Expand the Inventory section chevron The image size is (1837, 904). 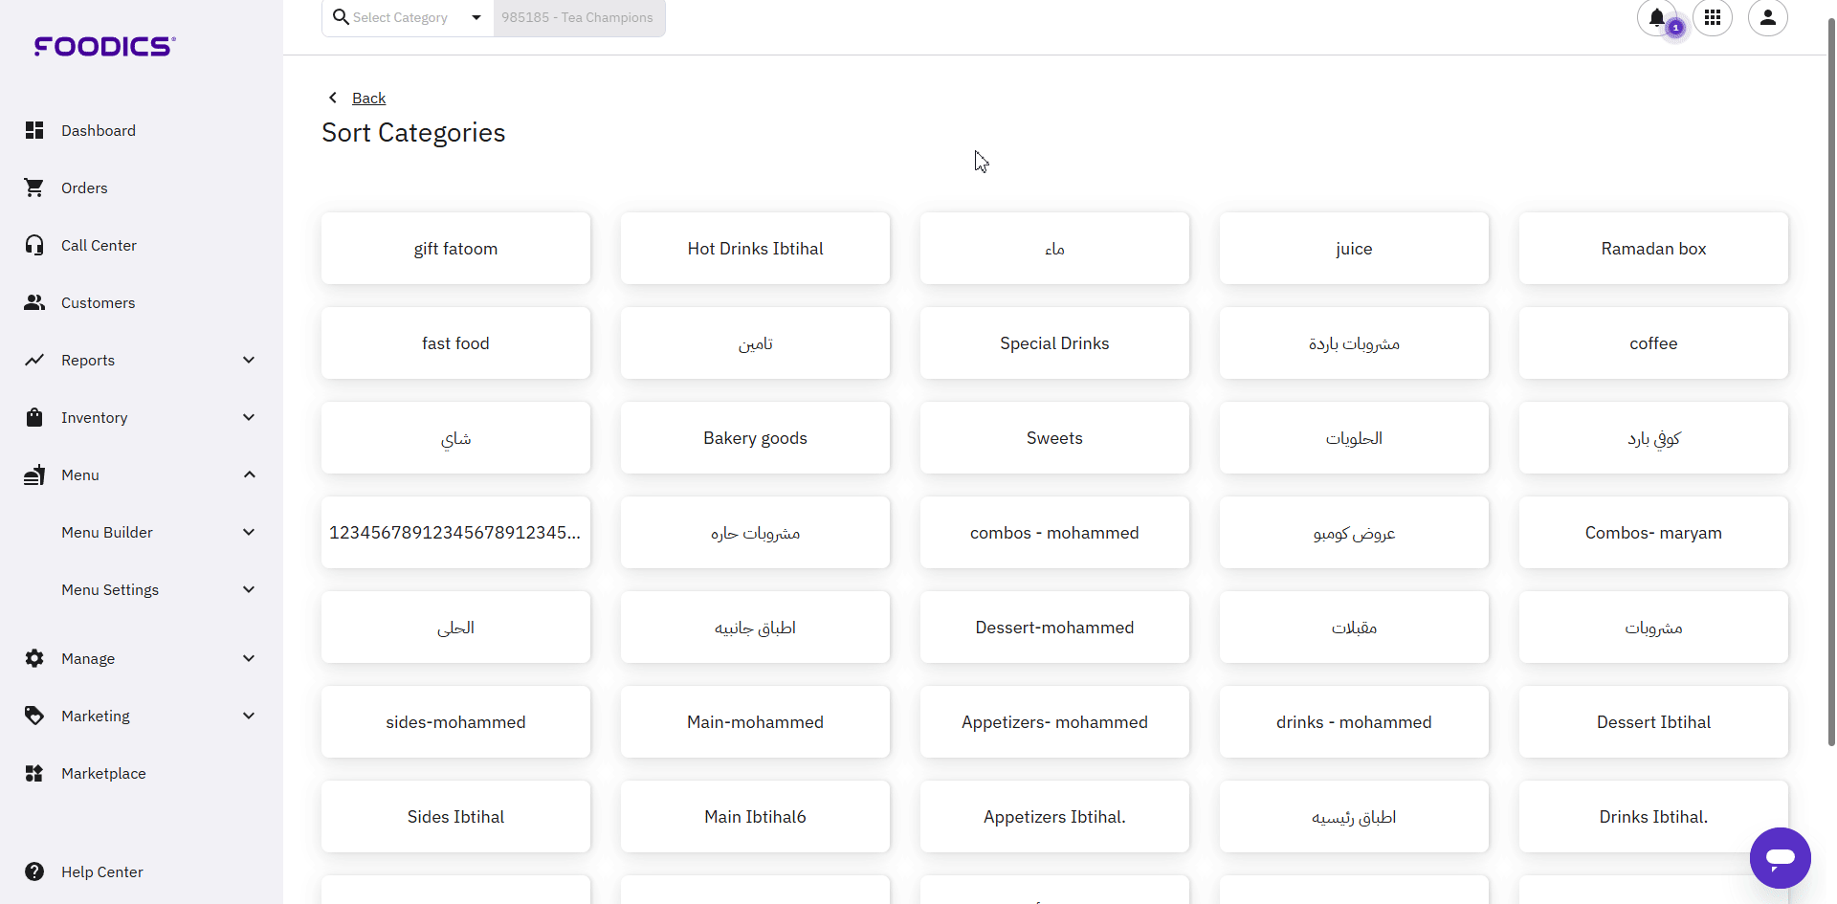pyautogui.click(x=249, y=417)
